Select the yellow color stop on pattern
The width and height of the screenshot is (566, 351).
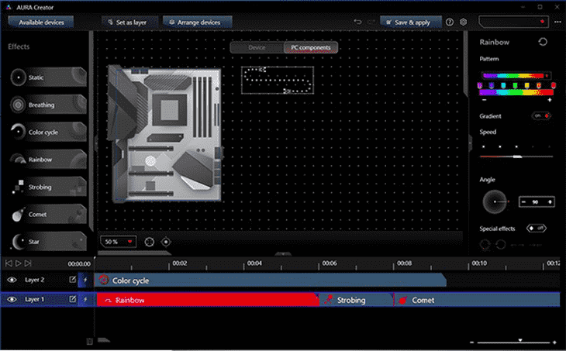(527, 85)
